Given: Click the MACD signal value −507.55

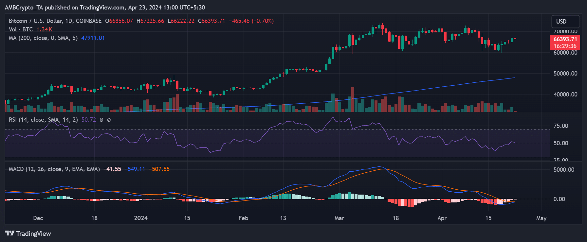Looking at the screenshot, I should (x=159, y=169).
